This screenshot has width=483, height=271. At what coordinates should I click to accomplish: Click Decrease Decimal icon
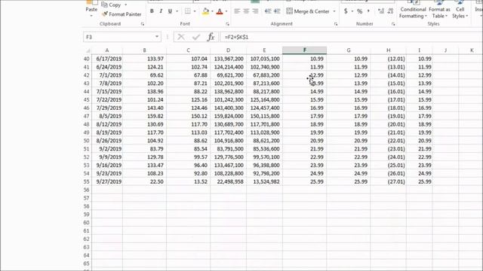(x=390, y=11)
